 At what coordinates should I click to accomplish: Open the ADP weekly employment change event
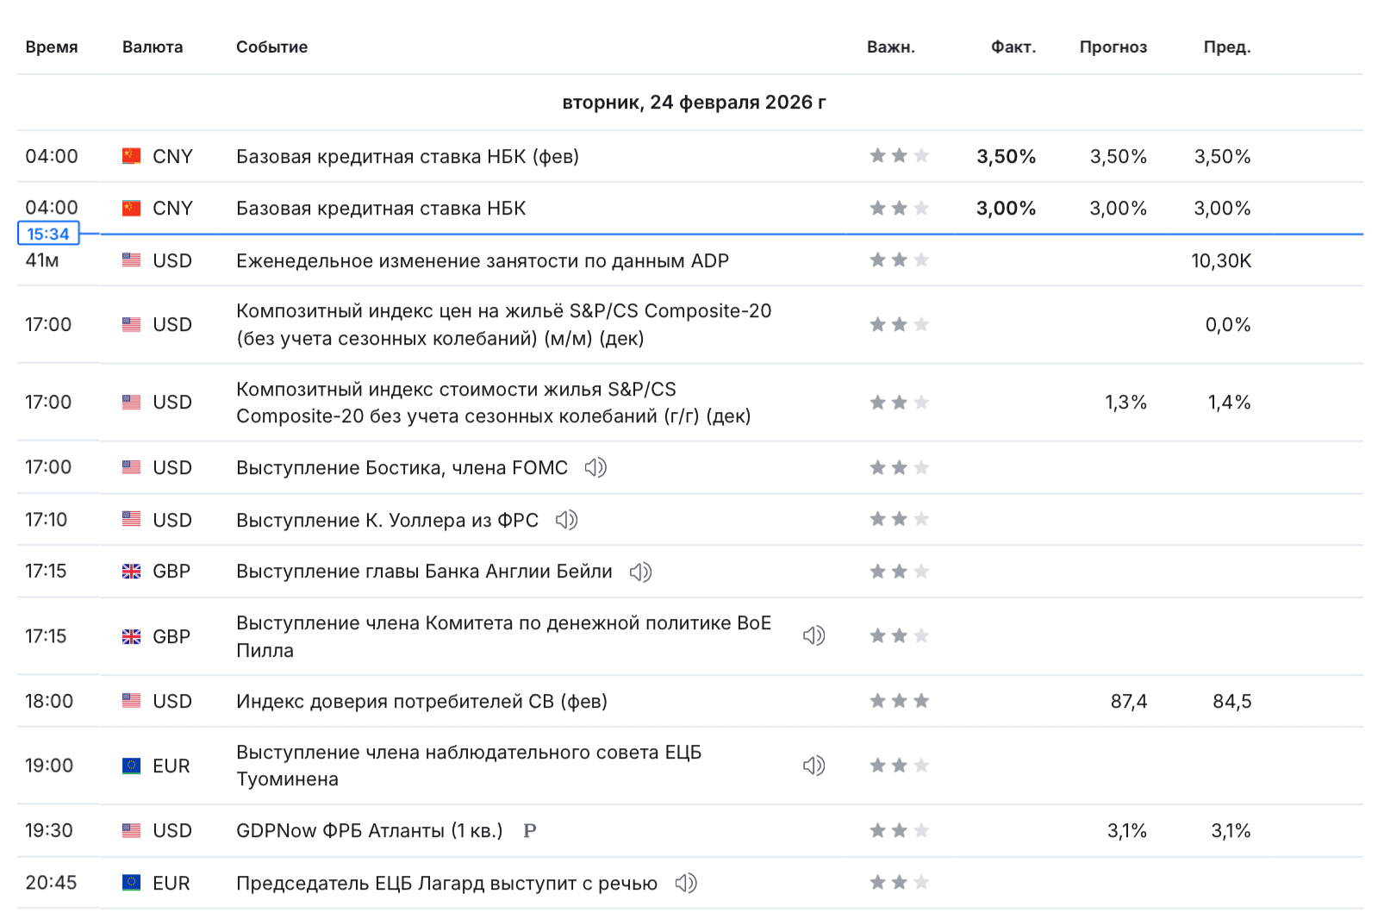(x=482, y=260)
